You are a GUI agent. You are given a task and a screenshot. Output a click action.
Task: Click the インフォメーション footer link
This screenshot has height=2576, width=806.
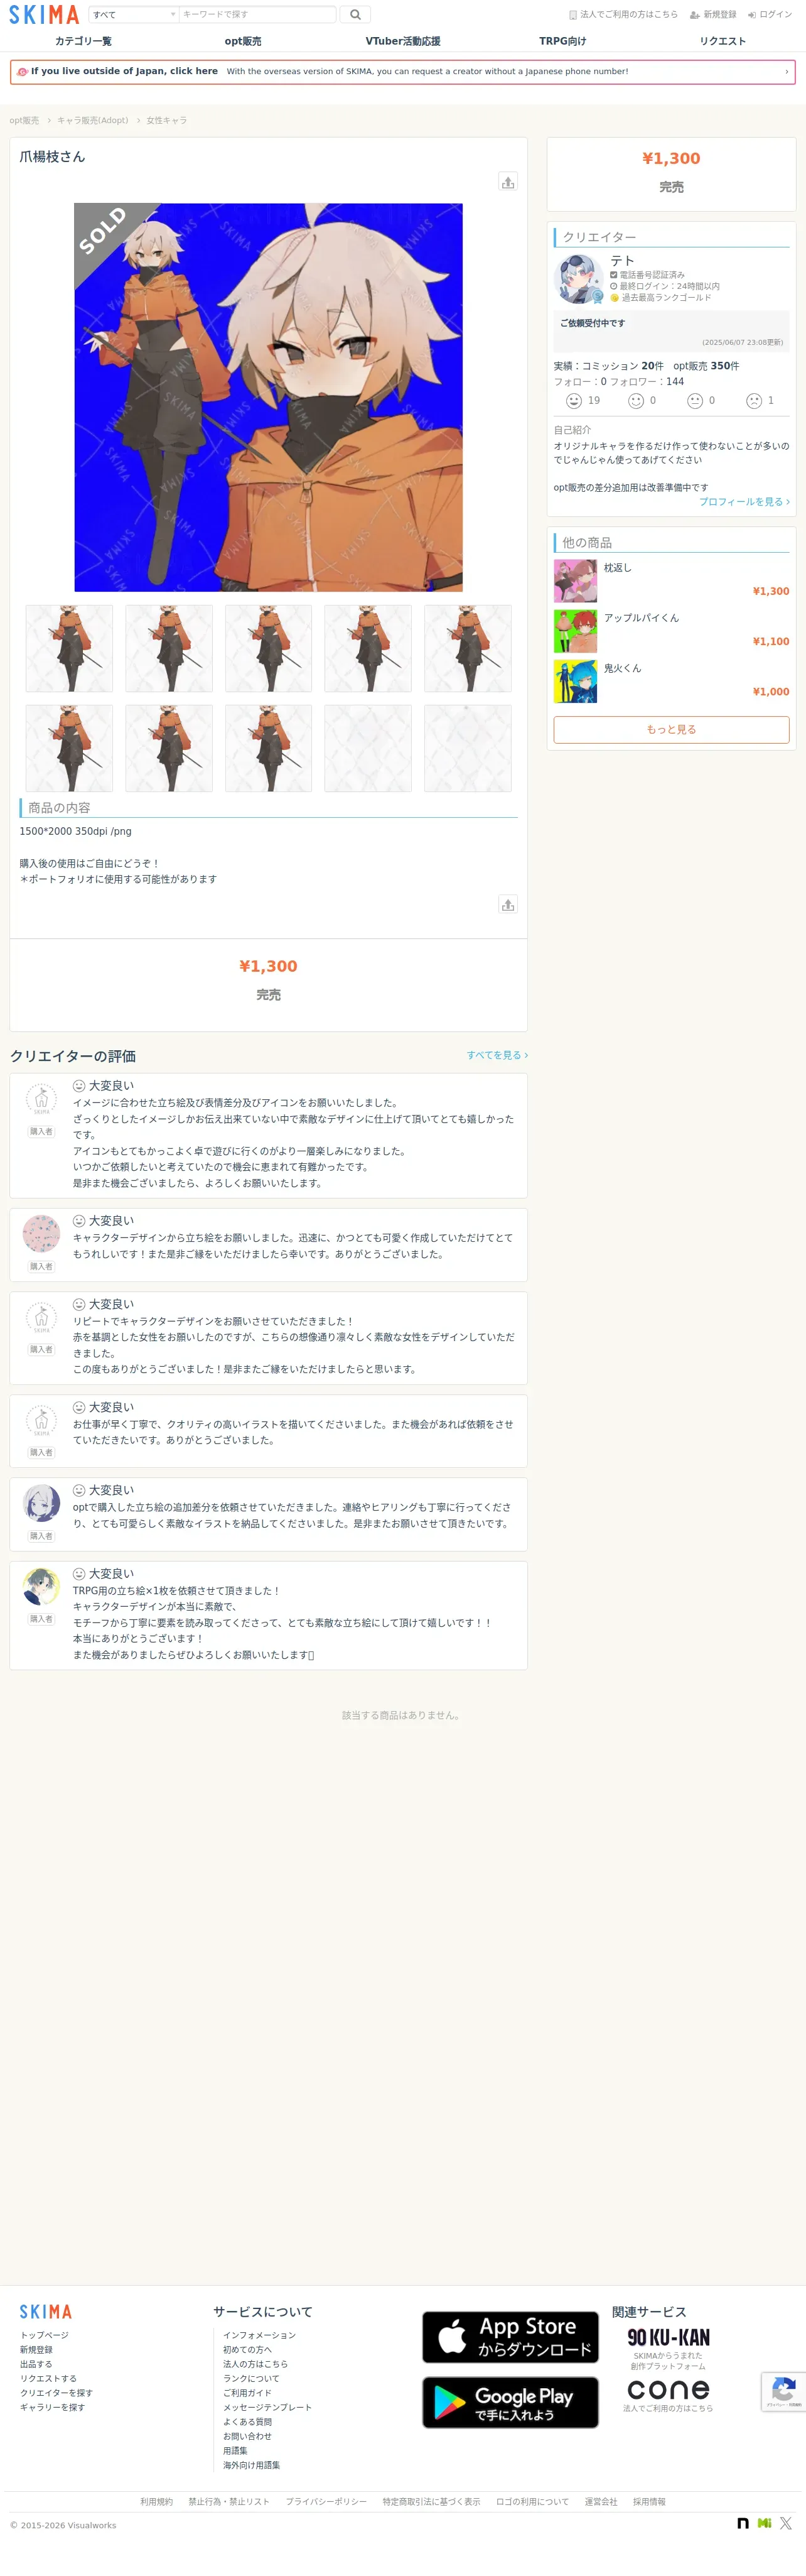(x=260, y=2335)
